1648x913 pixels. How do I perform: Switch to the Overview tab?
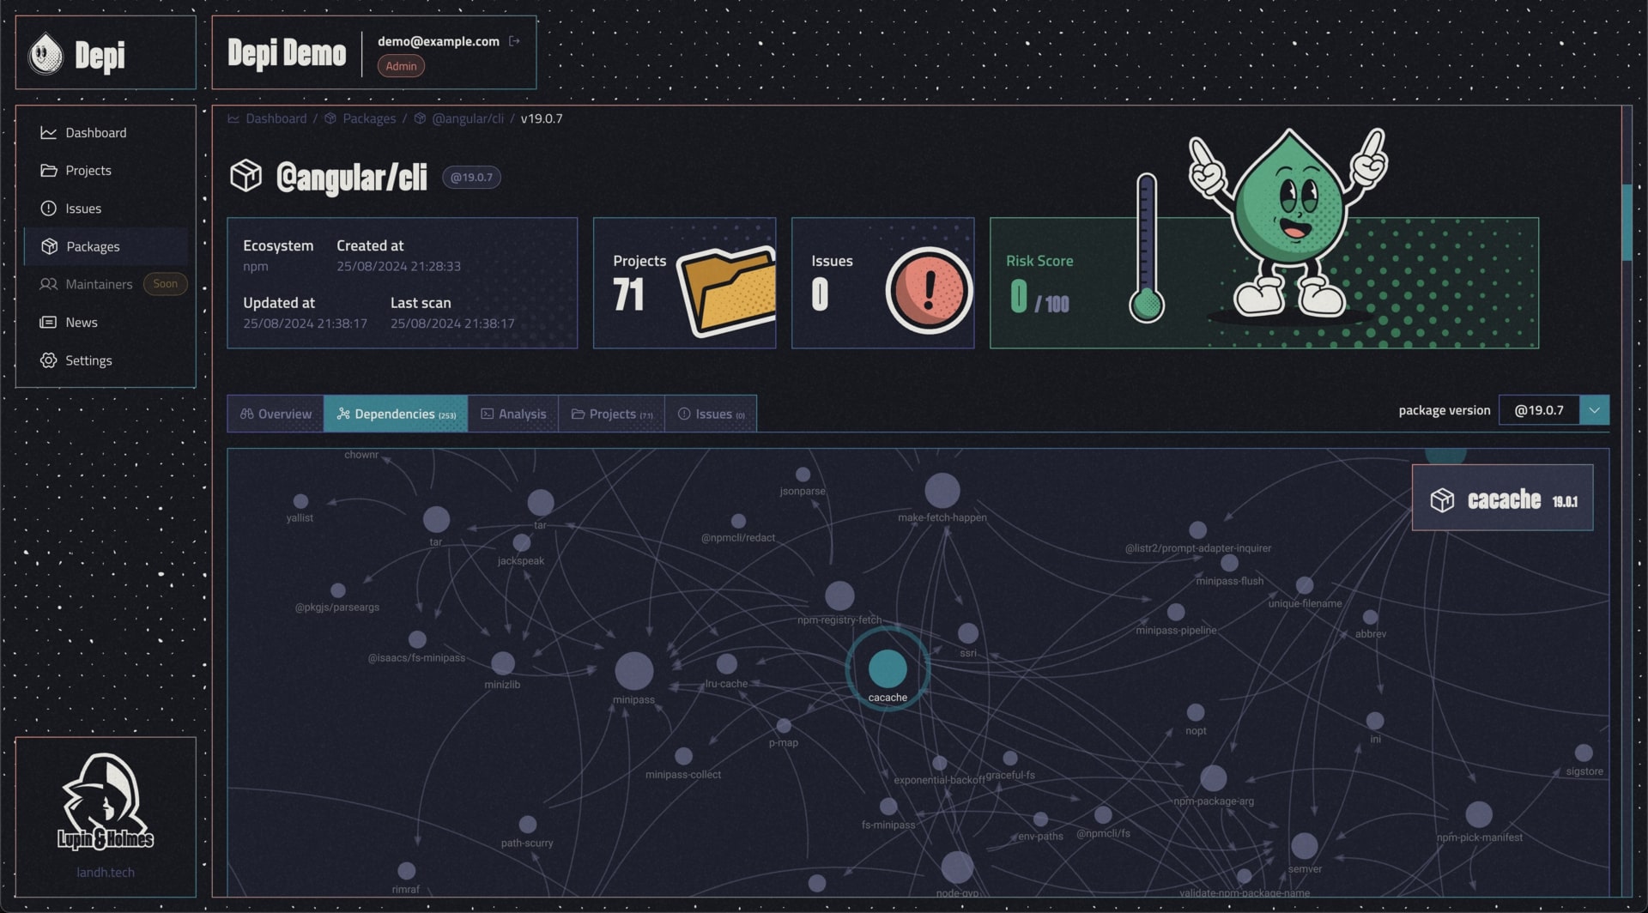[x=276, y=414]
